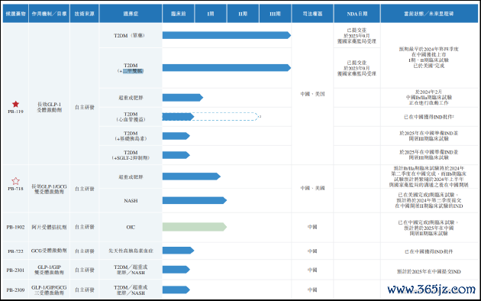The height and width of the screenshot is (301, 481).
Task: Click the dashed outline arrow in T2DM cardiovascular row
Action: [226, 117]
